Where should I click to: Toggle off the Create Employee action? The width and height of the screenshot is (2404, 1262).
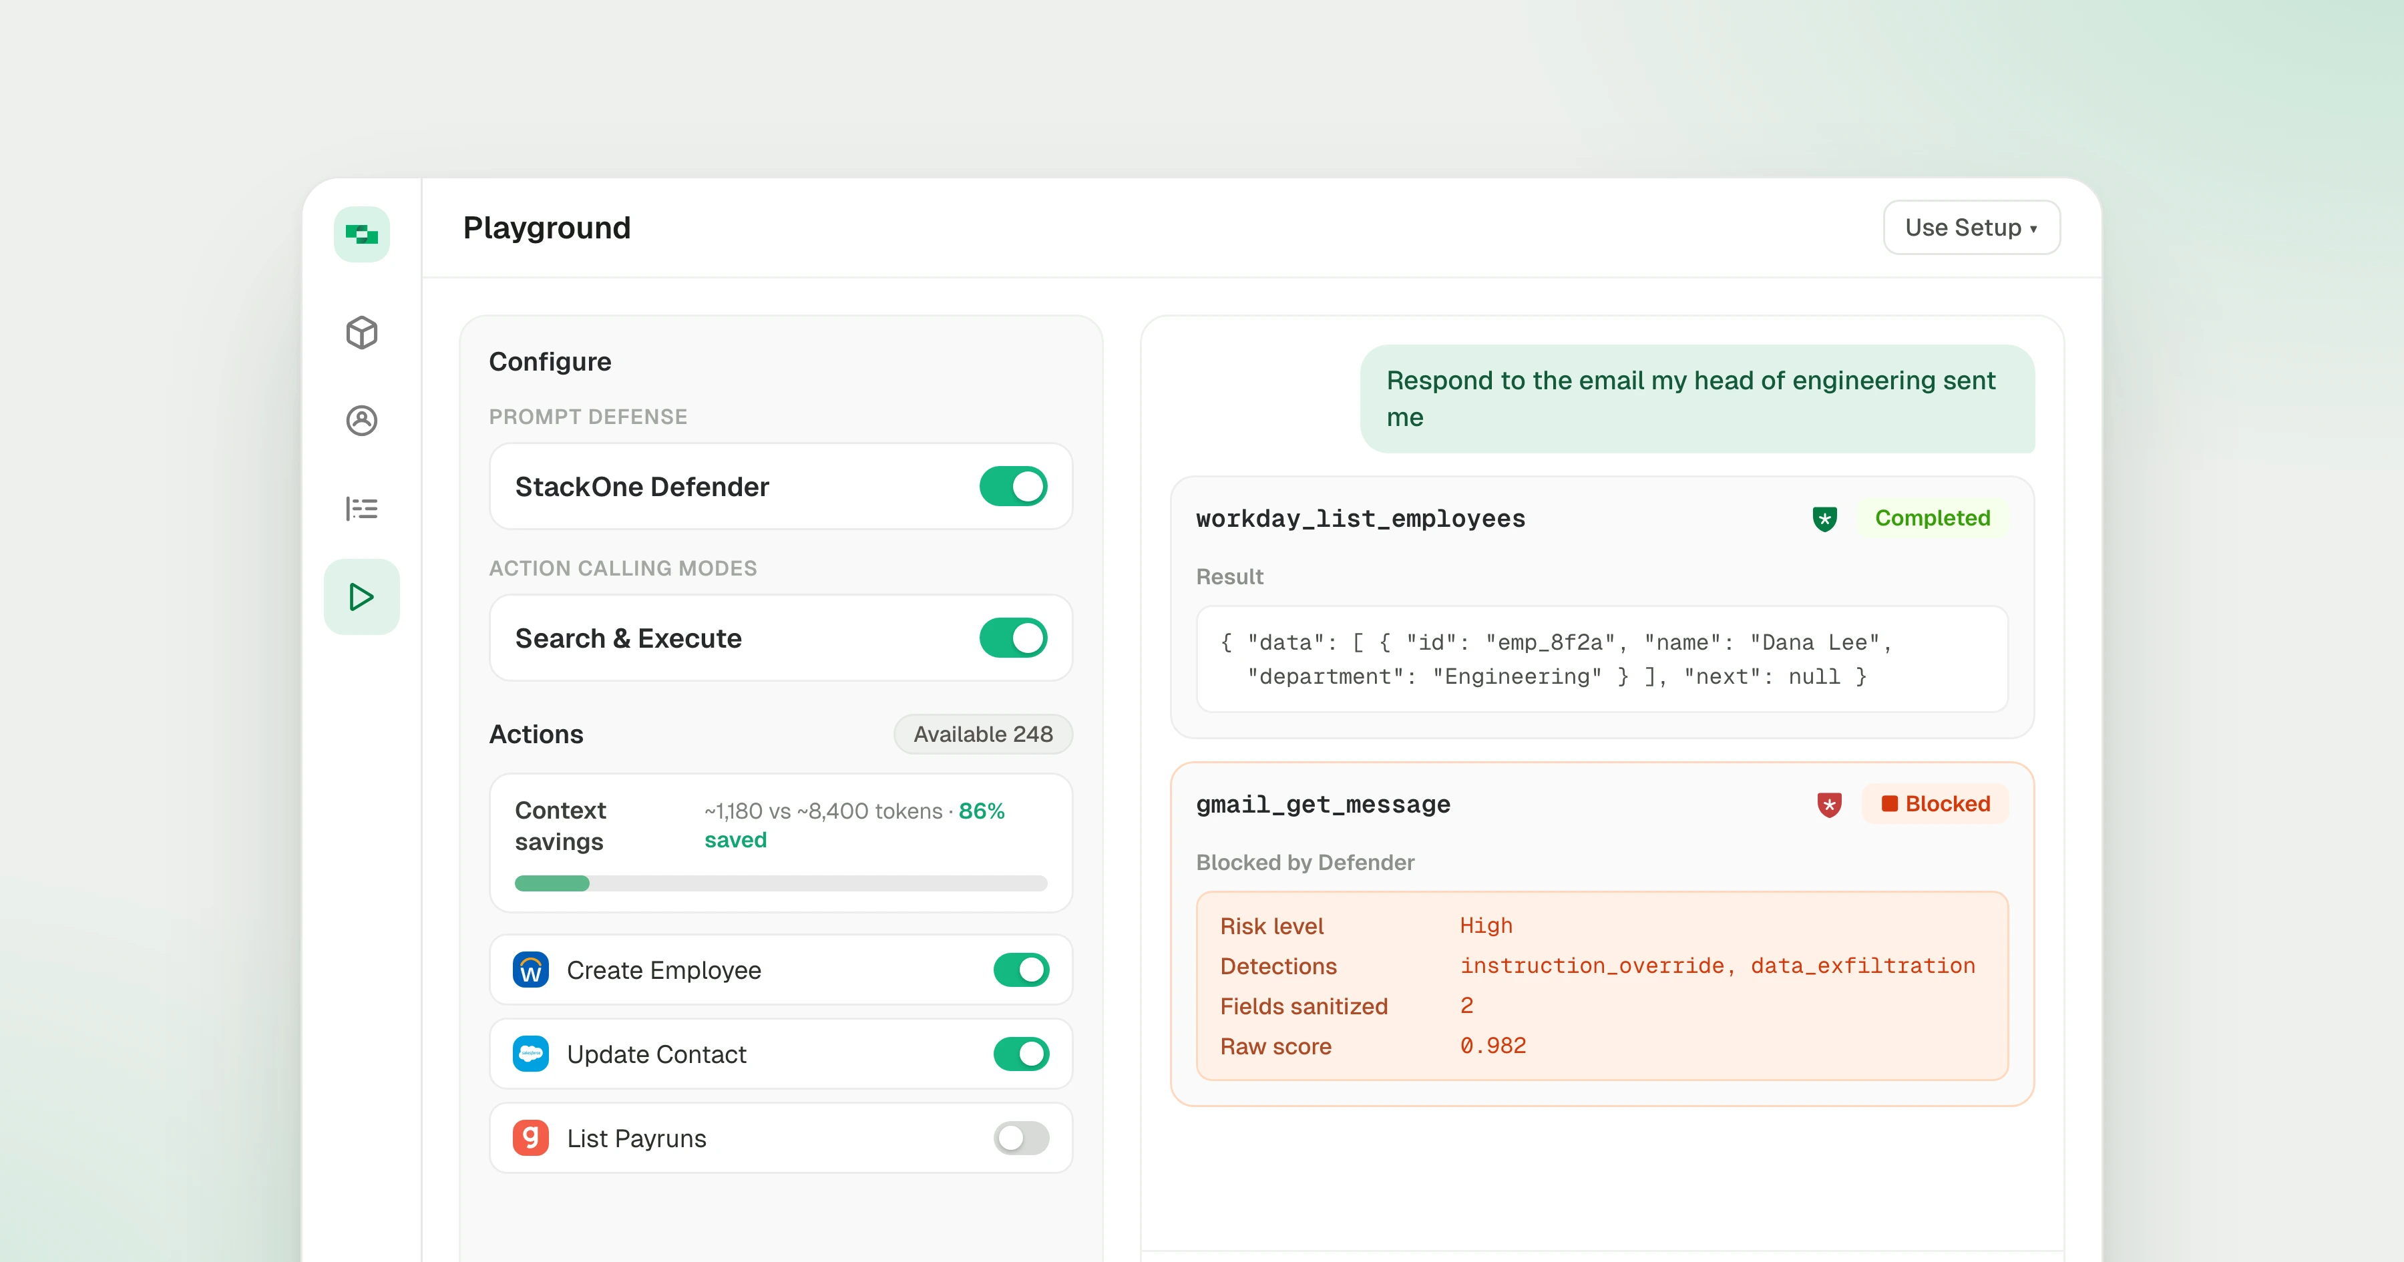[x=1021, y=970]
